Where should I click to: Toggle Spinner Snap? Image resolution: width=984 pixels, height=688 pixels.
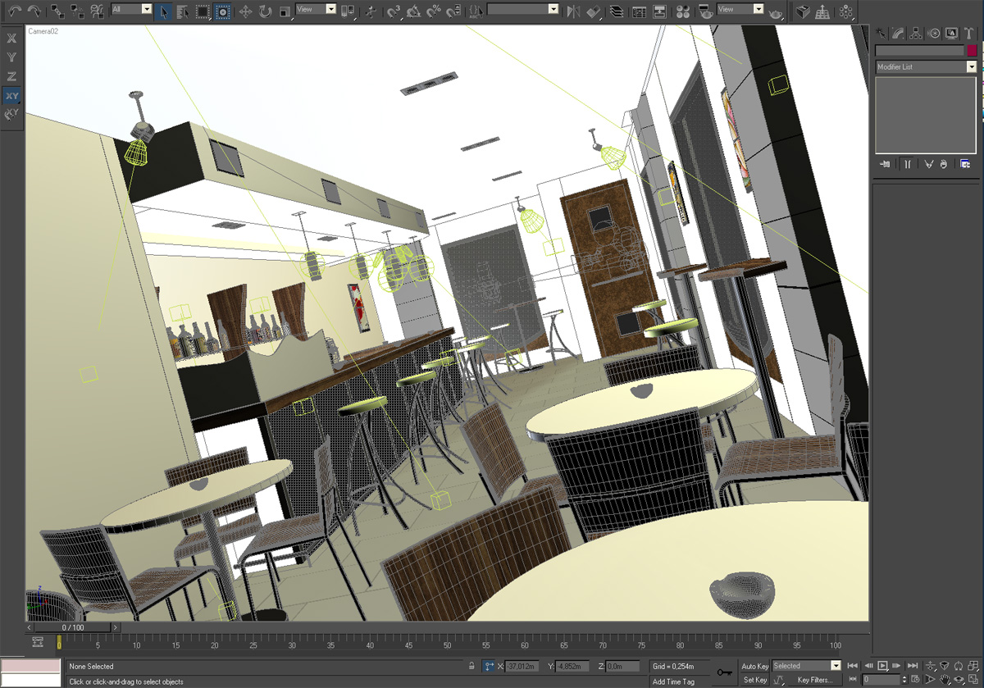click(454, 11)
